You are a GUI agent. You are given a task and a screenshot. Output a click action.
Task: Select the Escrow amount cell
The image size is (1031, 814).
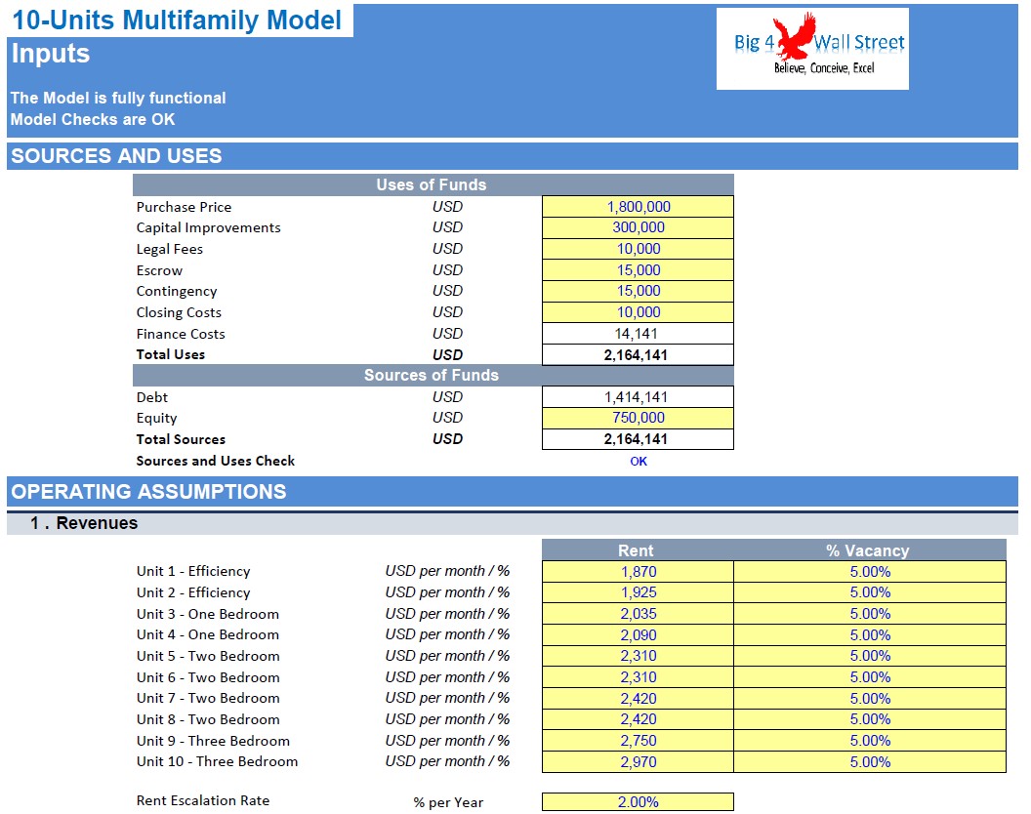(638, 270)
